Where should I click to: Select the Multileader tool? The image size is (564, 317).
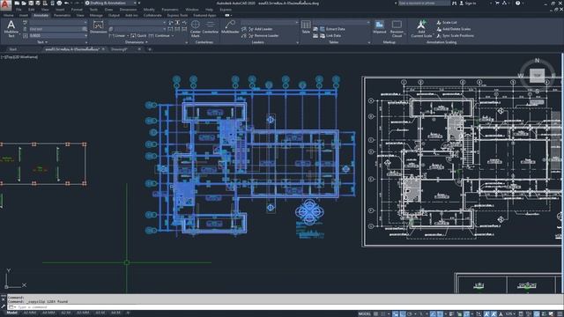230,27
